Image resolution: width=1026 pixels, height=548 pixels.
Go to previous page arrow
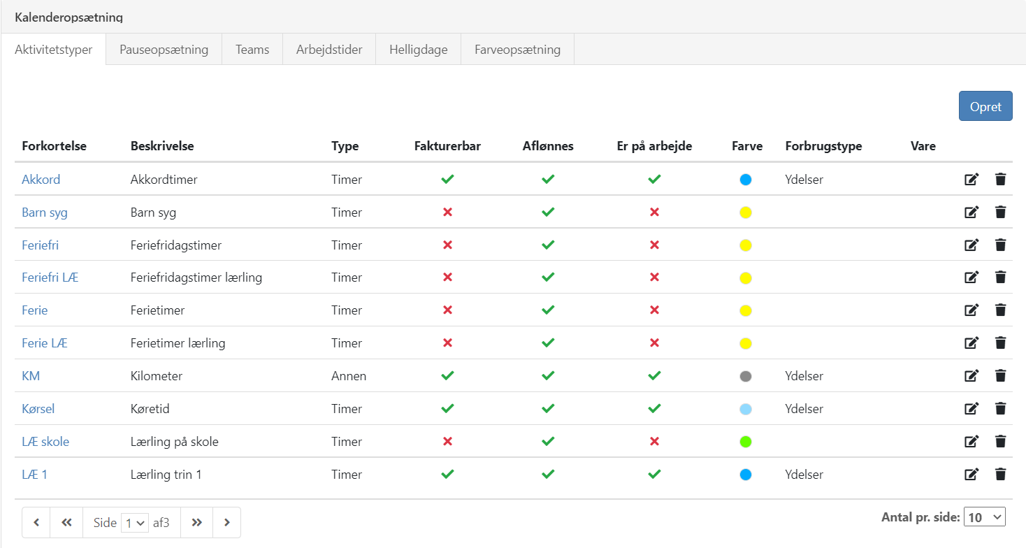36,522
